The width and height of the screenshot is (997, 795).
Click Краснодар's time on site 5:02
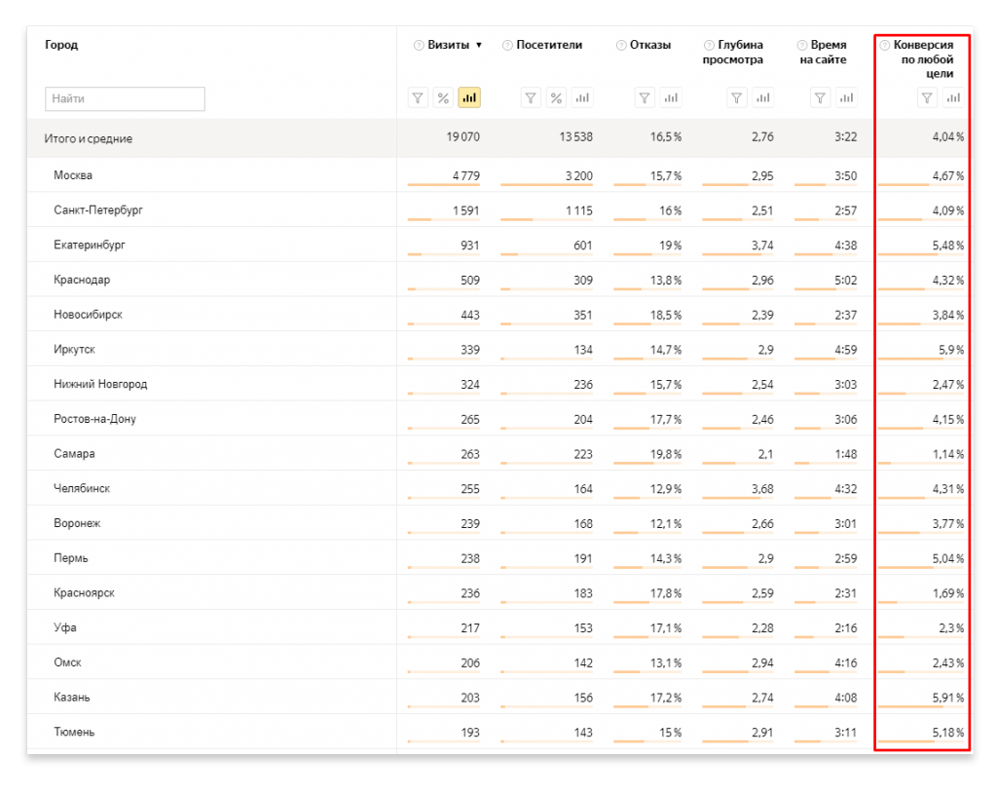coord(846,280)
